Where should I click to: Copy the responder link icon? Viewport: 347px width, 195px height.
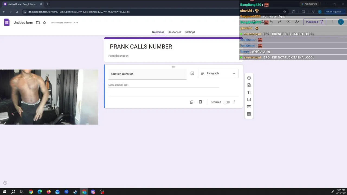click(x=288, y=22)
